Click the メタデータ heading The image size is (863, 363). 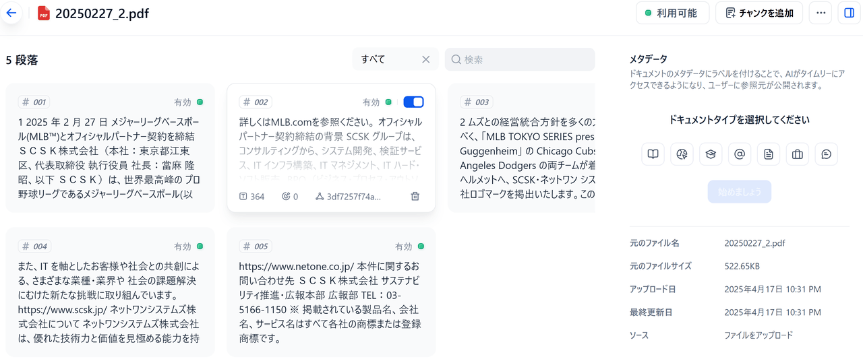648,59
